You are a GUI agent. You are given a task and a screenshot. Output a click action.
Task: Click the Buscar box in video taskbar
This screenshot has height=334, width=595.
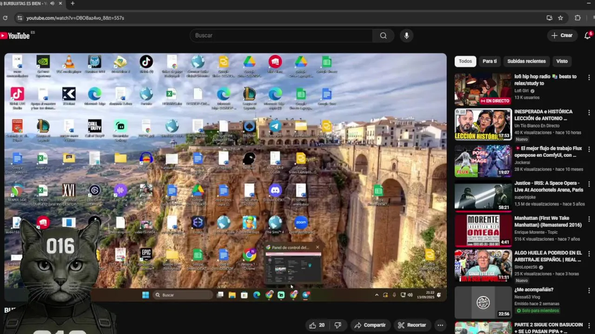click(183, 295)
